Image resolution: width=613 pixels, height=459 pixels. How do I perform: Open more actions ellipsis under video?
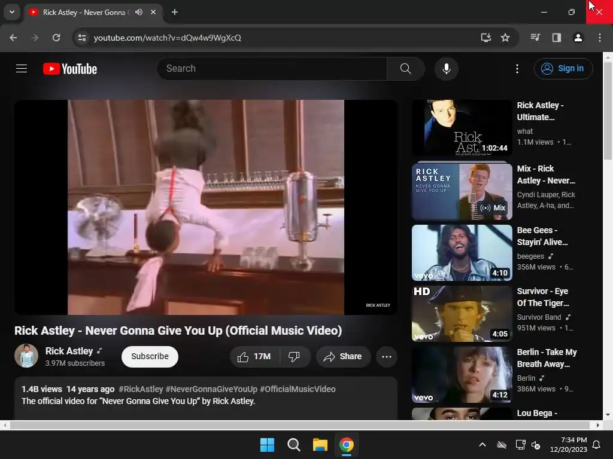point(386,356)
